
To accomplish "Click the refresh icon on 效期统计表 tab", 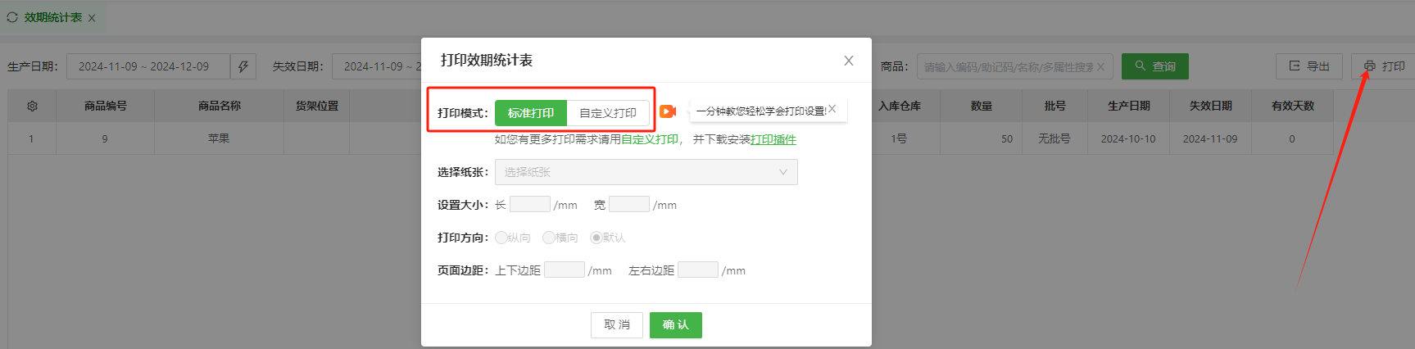I will pos(12,17).
